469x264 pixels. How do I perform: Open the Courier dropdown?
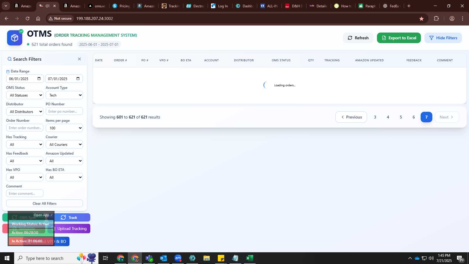pyautogui.click(x=64, y=144)
